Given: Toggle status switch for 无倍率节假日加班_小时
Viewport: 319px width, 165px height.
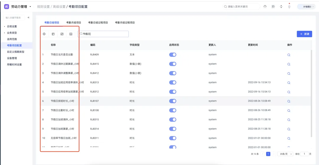Looking at the screenshot, I should pyautogui.click(x=172, y=138).
